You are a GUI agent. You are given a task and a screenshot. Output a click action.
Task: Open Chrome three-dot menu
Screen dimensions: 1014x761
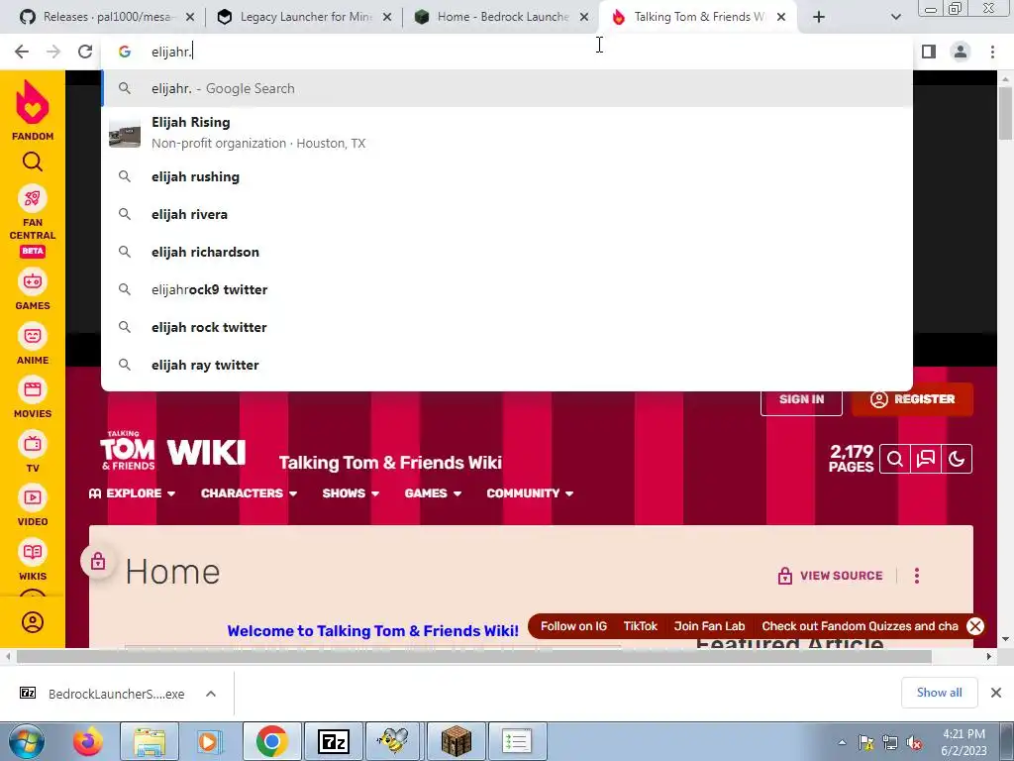click(x=992, y=52)
